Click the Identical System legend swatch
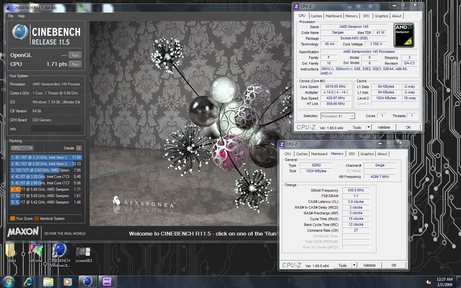461x288 pixels. (x=36, y=219)
